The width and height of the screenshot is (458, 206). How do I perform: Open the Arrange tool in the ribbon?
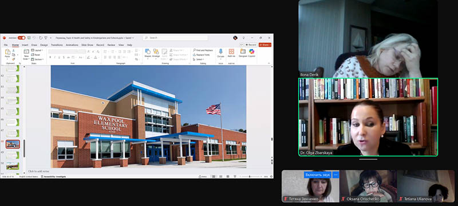[x=156, y=53]
